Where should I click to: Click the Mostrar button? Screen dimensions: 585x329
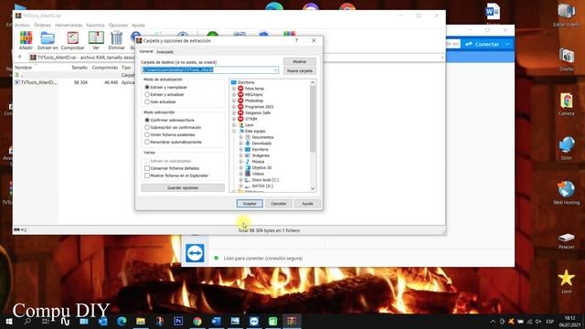(x=300, y=61)
